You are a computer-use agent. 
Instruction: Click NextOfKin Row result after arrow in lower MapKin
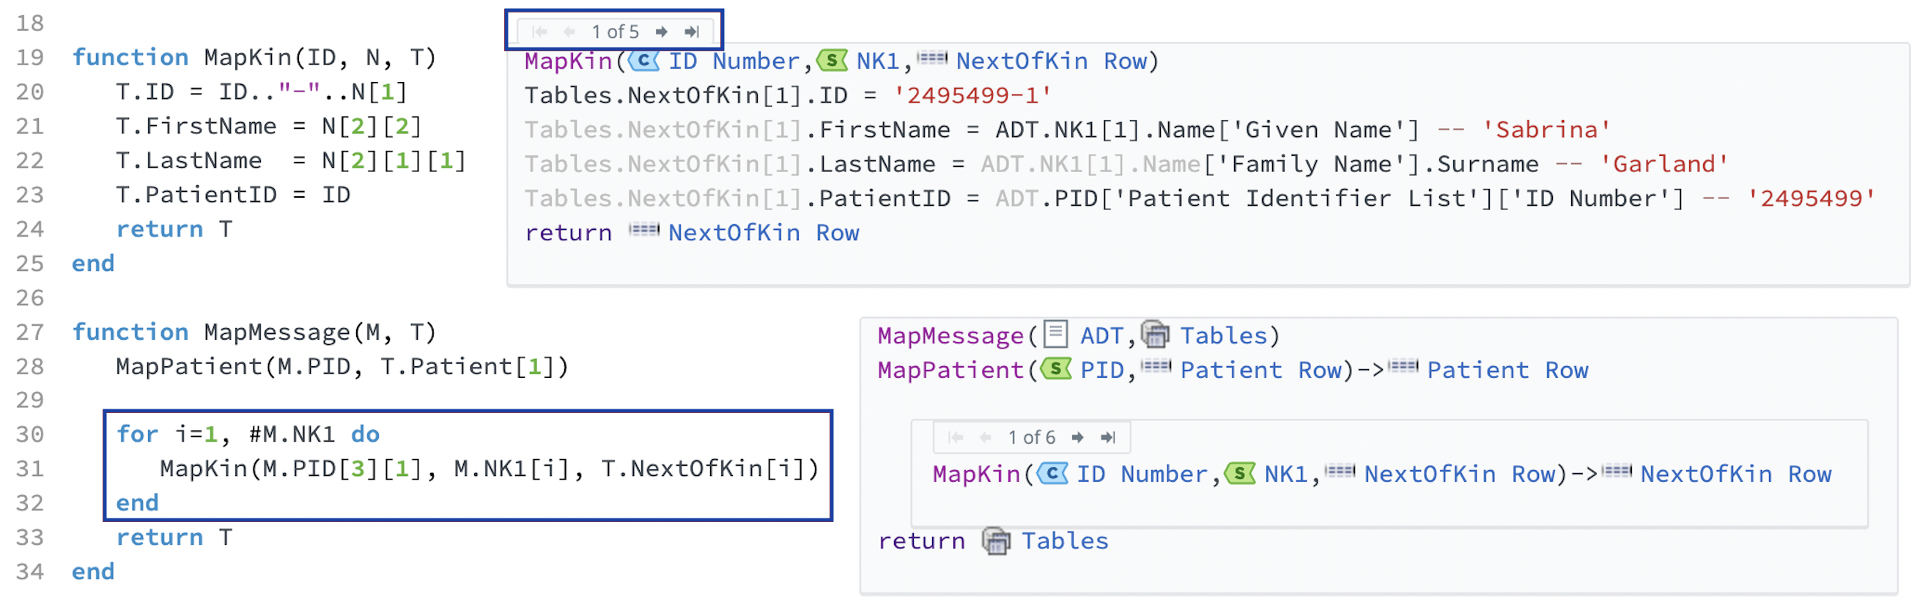pos(1735,475)
